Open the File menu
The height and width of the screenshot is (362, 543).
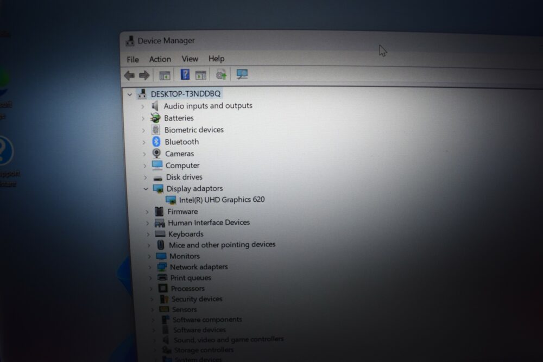click(132, 60)
